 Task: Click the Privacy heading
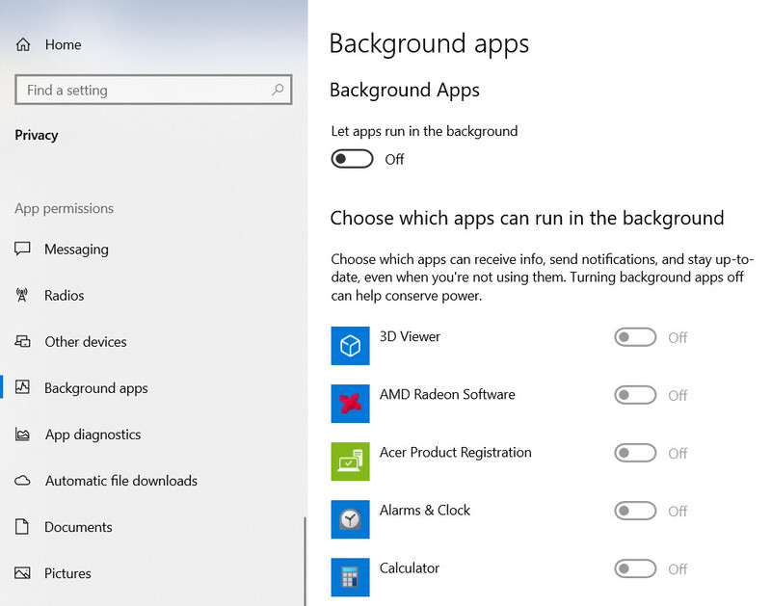click(x=37, y=135)
